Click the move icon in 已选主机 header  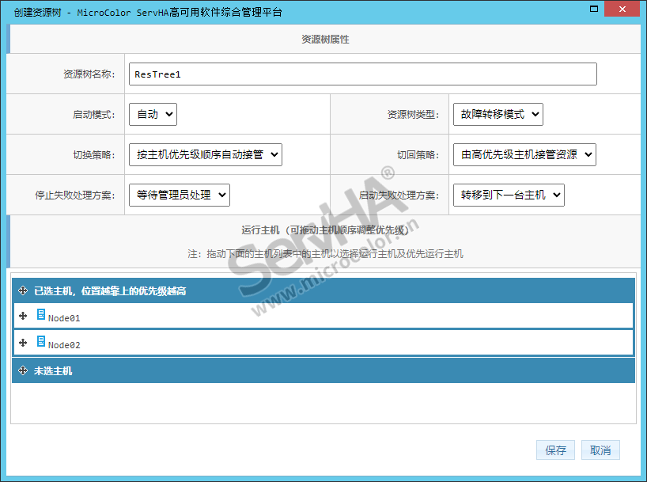[x=23, y=291]
